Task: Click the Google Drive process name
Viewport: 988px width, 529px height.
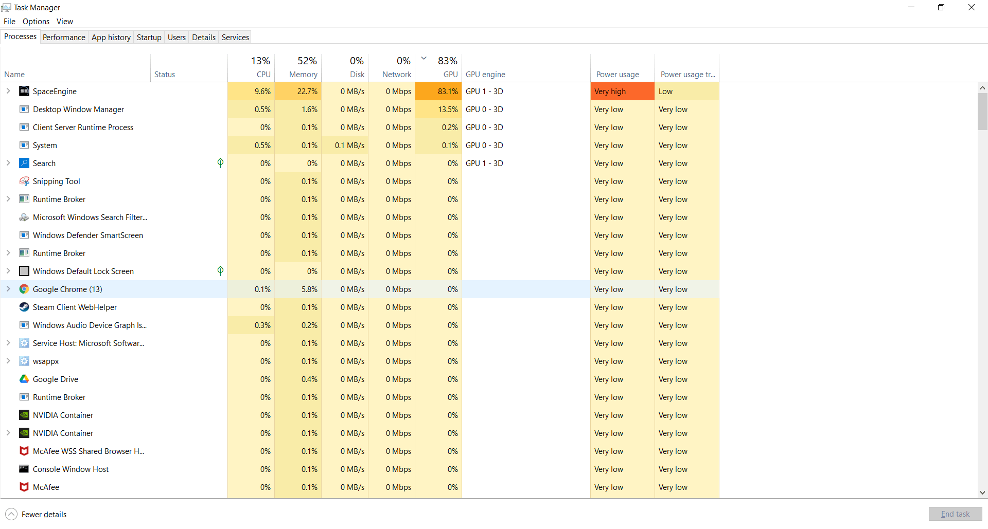Action: pos(56,379)
